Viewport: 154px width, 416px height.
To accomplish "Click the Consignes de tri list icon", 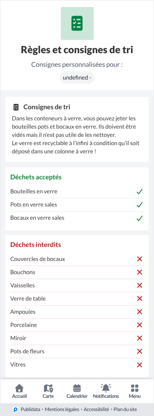I will tap(16, 107).
